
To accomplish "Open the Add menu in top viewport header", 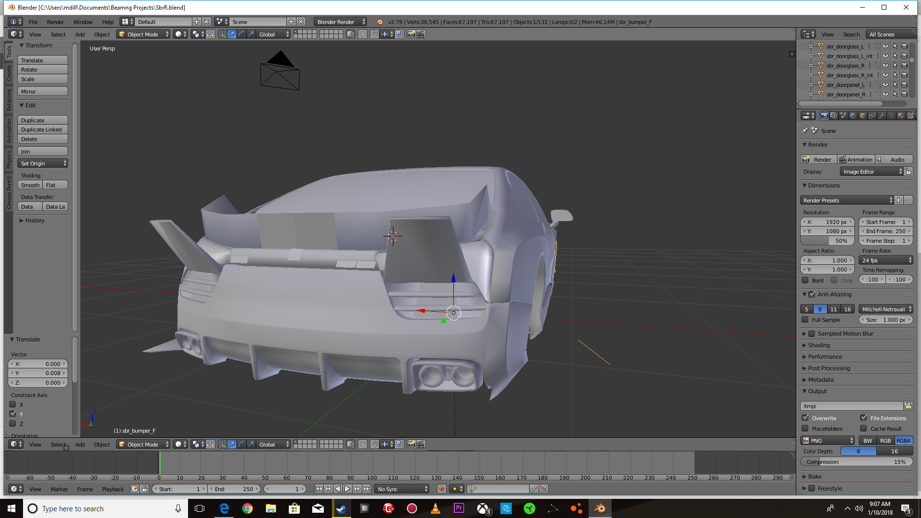I will point(80,35).
